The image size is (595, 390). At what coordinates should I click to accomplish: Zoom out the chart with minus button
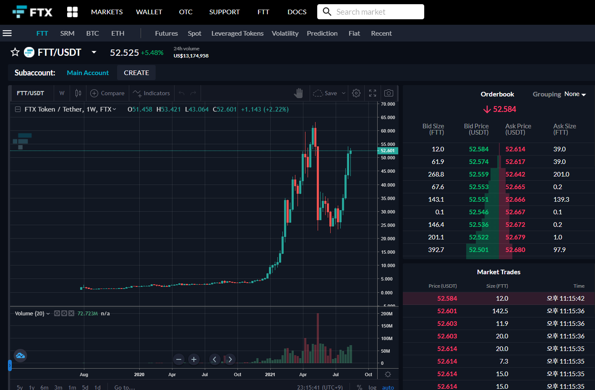coord(179,359)
